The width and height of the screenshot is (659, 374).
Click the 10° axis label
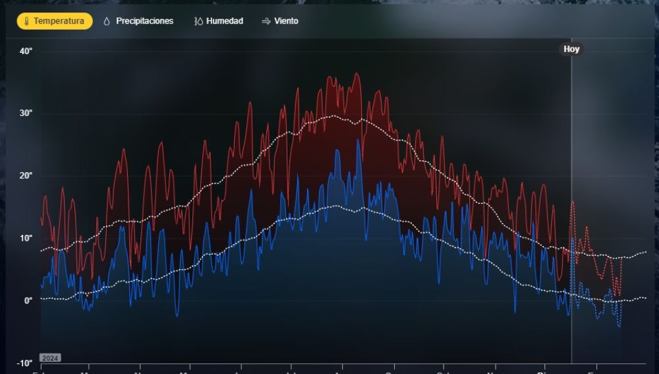26,238
